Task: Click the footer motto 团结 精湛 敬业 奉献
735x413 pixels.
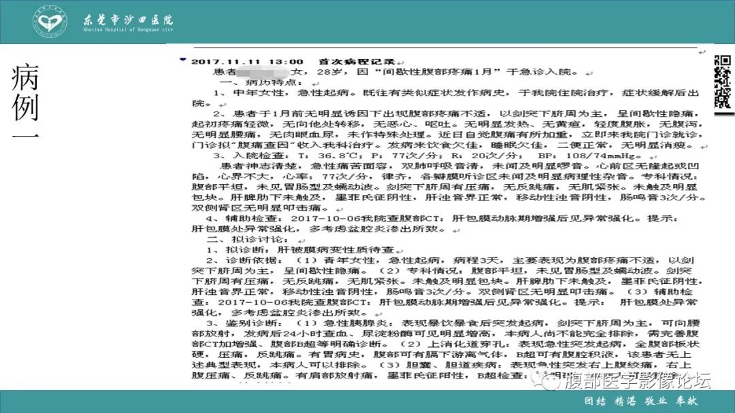Action: (640, 401)
